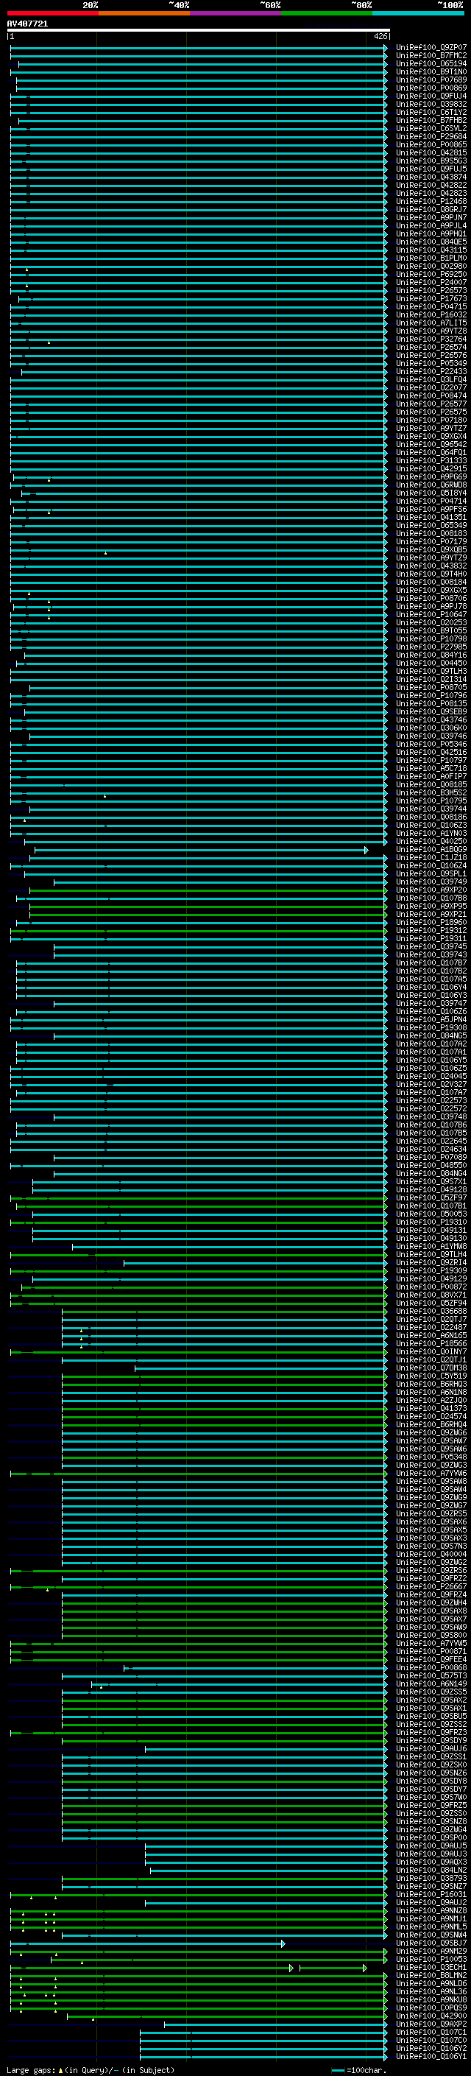The width and height of the screenshot is (471, 2076).
Task: Open hit UniRef100_P19309
Action: coord(431,1271)
